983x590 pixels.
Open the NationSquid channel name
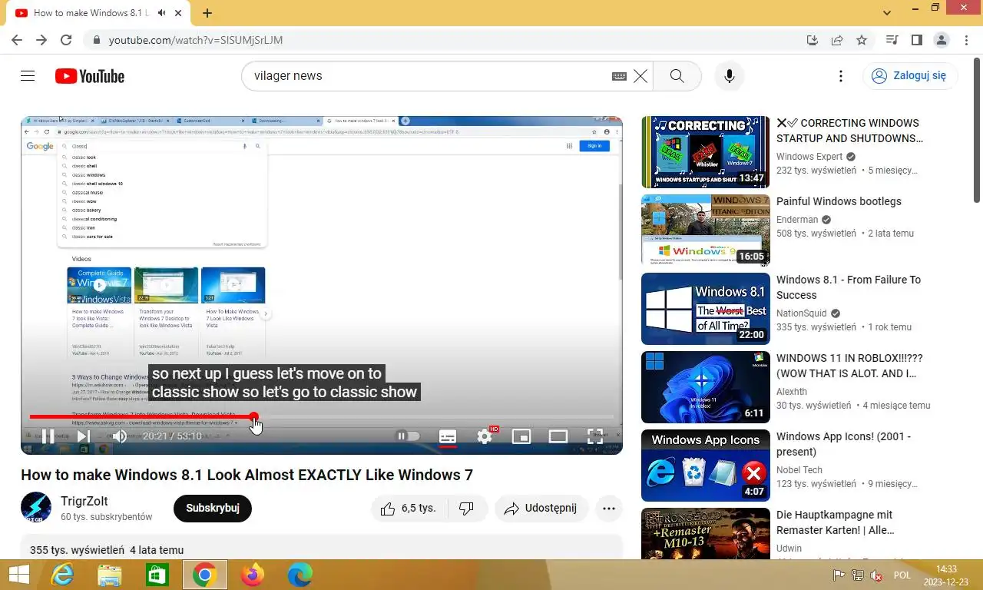(802, 313)
